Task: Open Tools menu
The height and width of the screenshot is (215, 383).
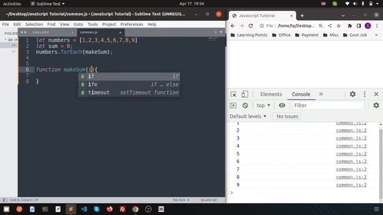Action: 93,24
